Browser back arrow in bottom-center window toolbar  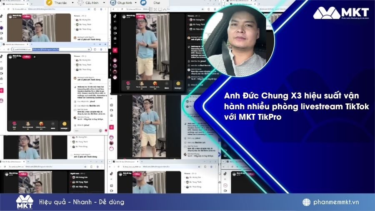tap(110, 166)
